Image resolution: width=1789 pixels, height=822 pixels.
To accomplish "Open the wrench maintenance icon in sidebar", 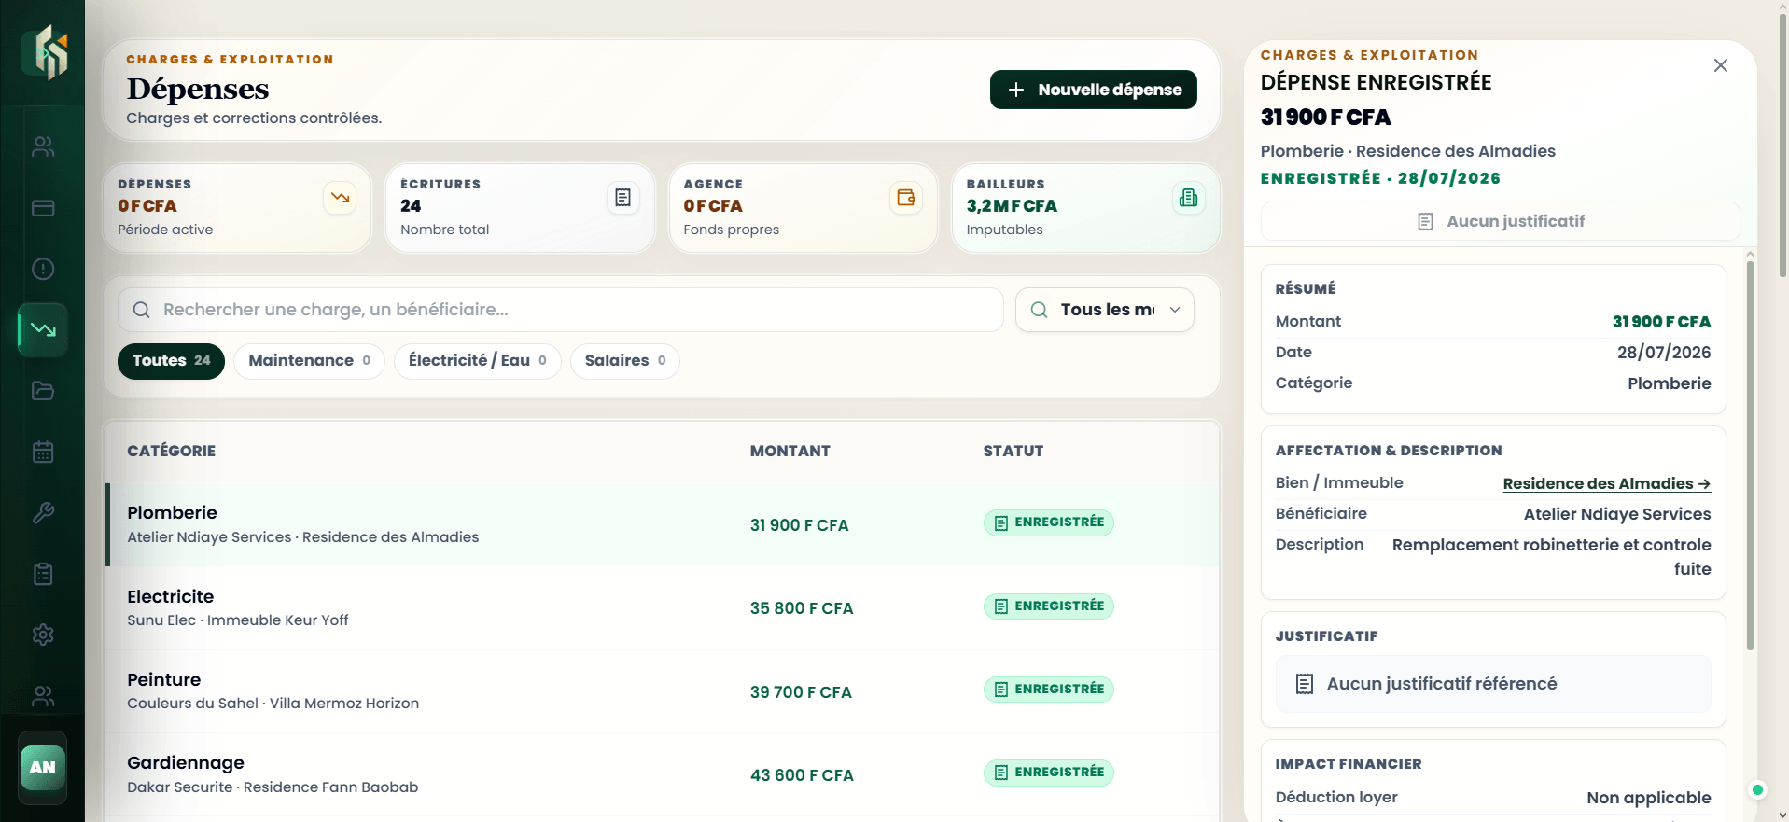I will point(43,512).
